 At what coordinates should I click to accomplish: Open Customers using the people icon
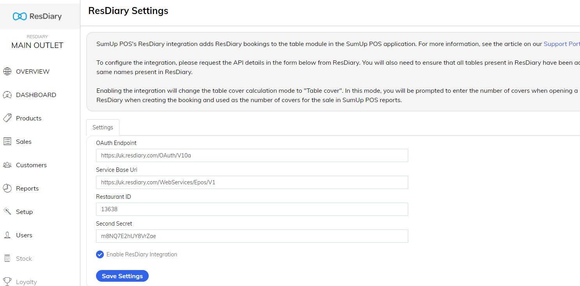point(8,165)
